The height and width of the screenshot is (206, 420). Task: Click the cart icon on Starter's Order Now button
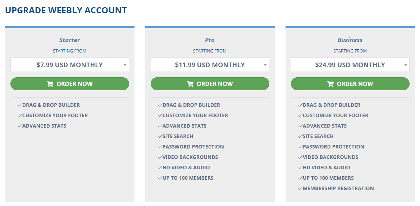point(50,84)
